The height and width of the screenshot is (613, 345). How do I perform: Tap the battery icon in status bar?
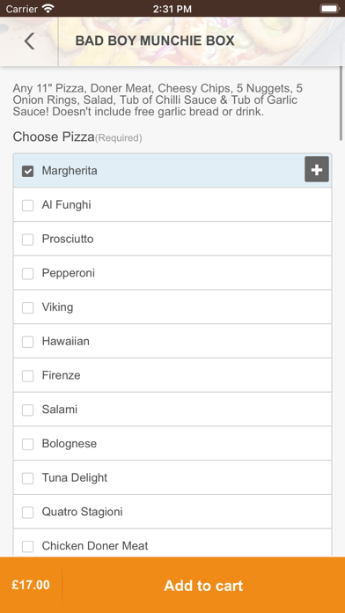329,8
